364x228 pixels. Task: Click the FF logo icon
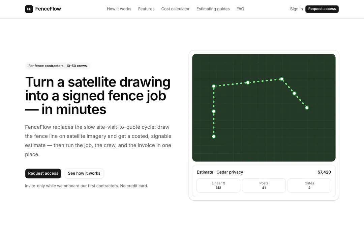point(29,9)
